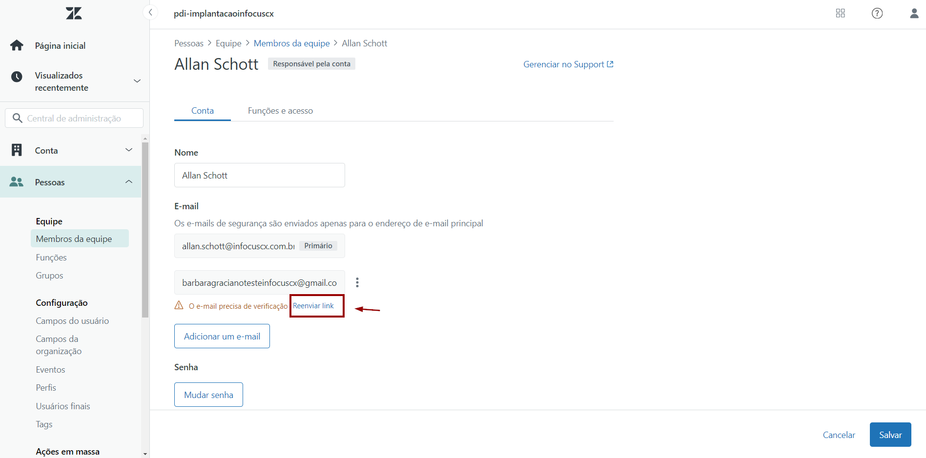The height and width of the screenshot is (458, 926).
Task: Open the Zendesk products grid icon
Action: tap(840, 13)
